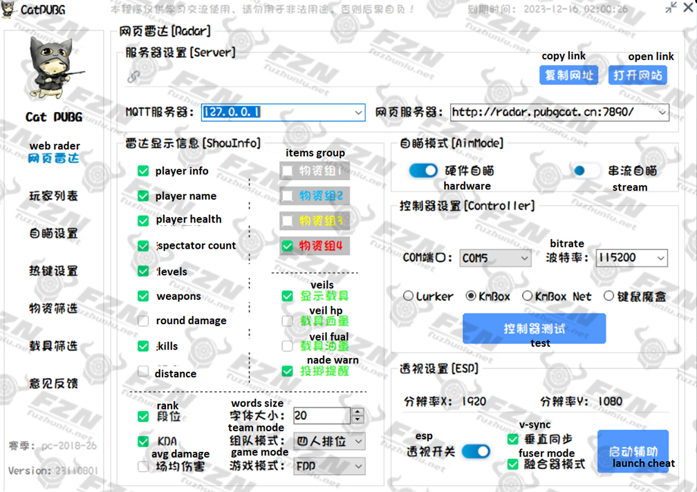Open the 玩家列表 sidebar menu item

click(x=54, y=196)
